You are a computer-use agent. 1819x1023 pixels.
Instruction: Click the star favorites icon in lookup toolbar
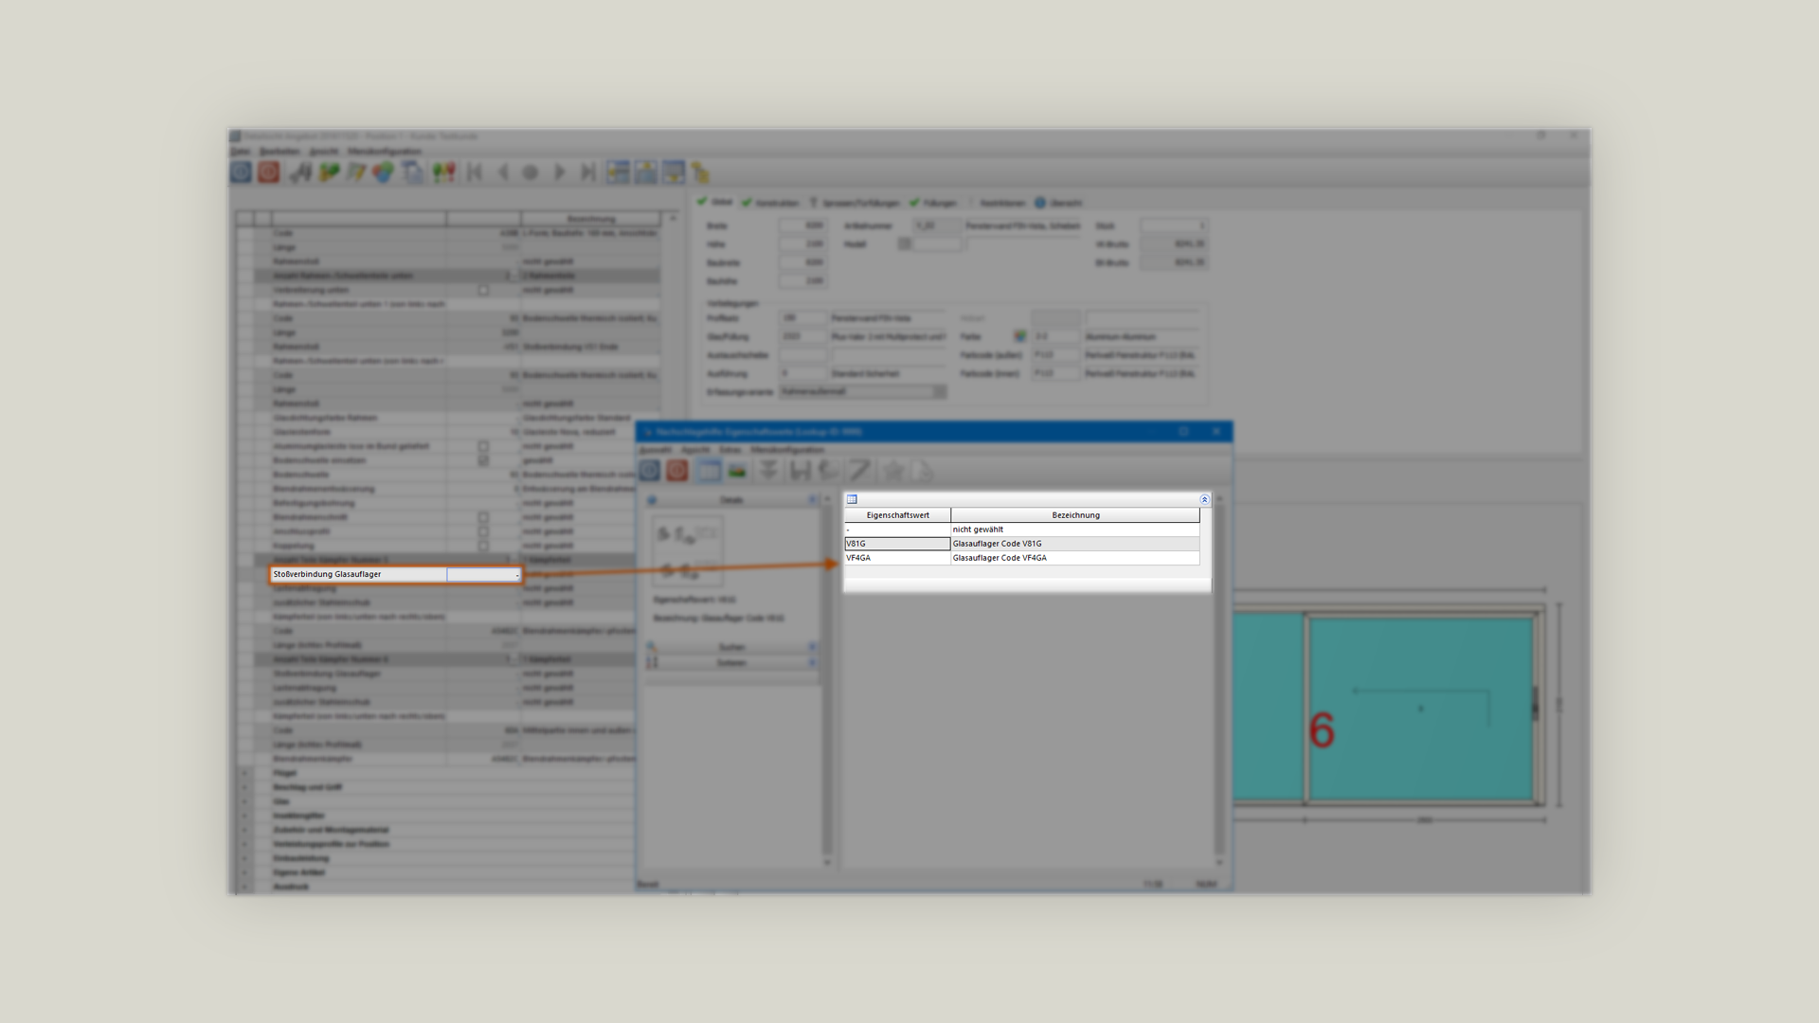(893, 470)
